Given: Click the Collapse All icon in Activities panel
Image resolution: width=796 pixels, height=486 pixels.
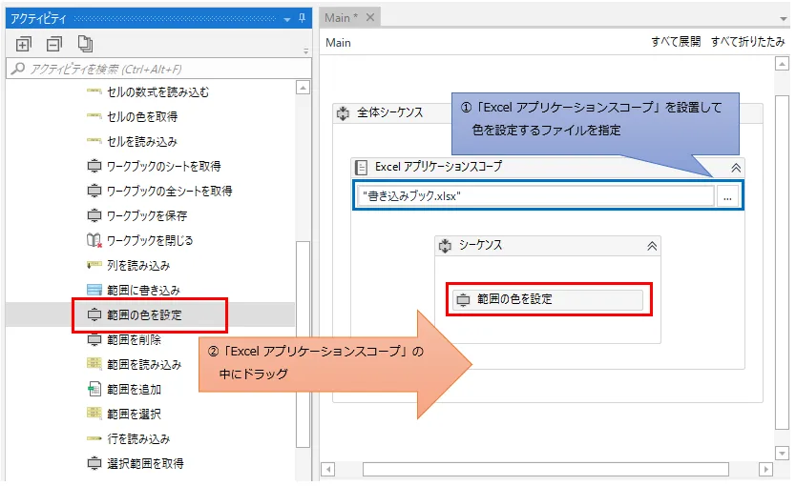Looking at the screenshot, I should pyautogui.click(x=54, y=45).
